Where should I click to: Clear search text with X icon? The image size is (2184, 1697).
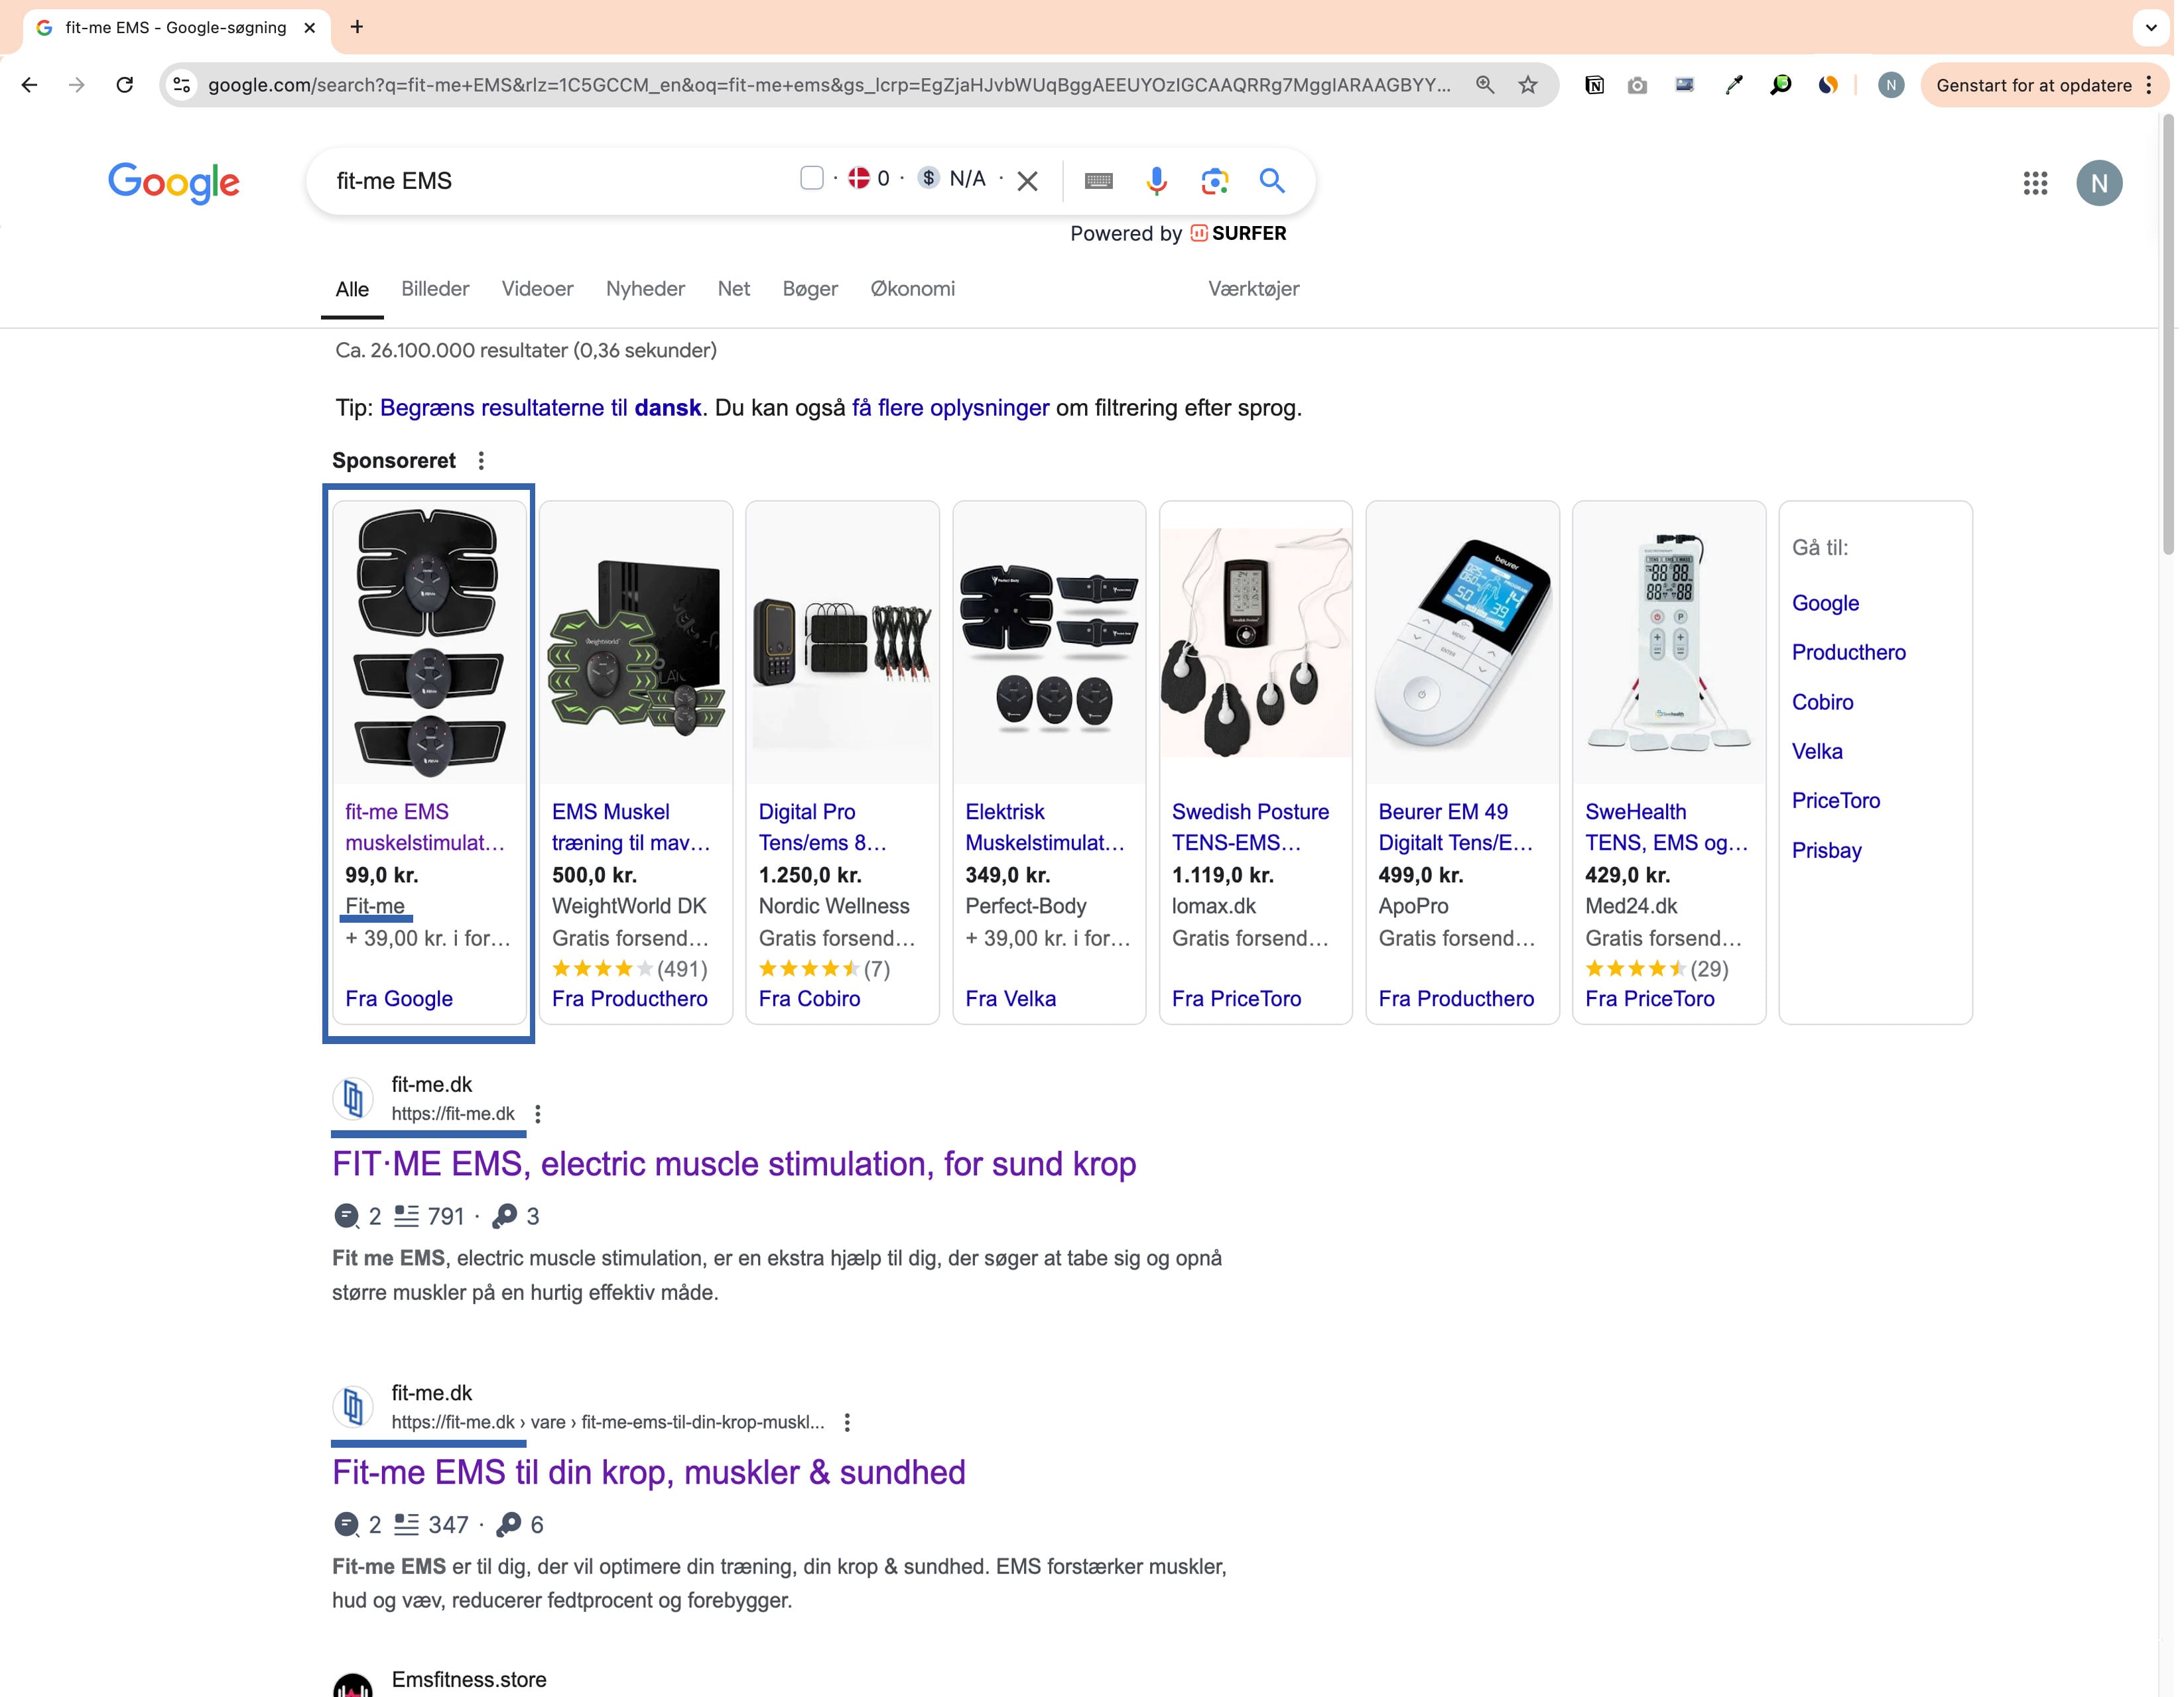pyautogui.click(x=1027, y=181)
